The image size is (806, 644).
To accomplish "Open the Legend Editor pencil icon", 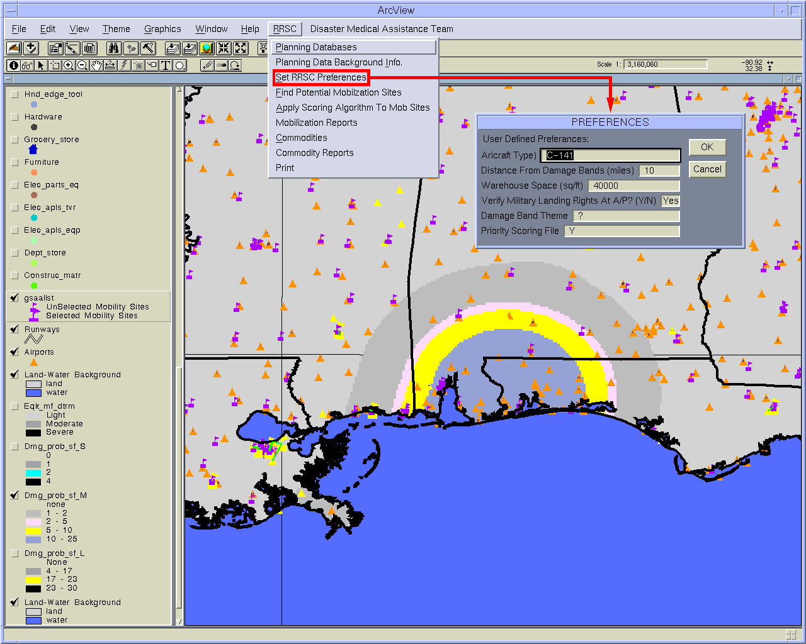I will coord(72,48).
